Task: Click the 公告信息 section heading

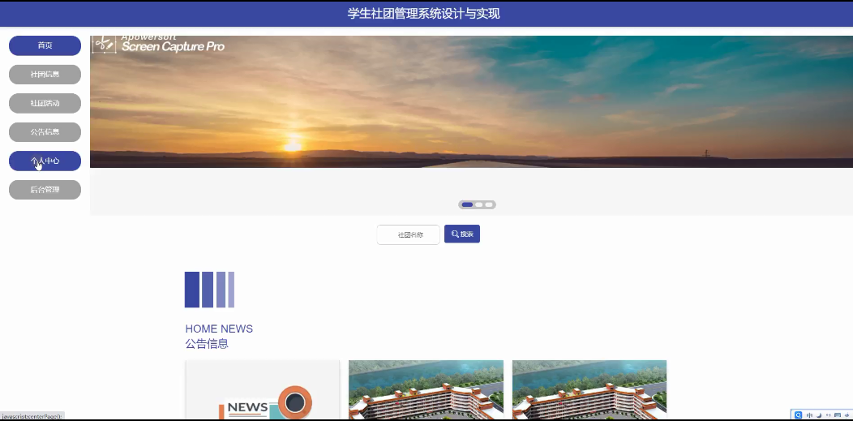Action: 207,344
